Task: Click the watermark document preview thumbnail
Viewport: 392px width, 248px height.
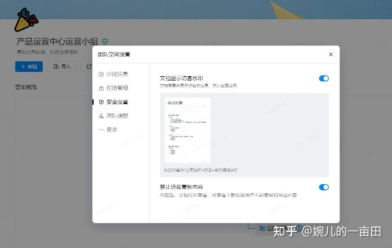Action: (187, 130)
